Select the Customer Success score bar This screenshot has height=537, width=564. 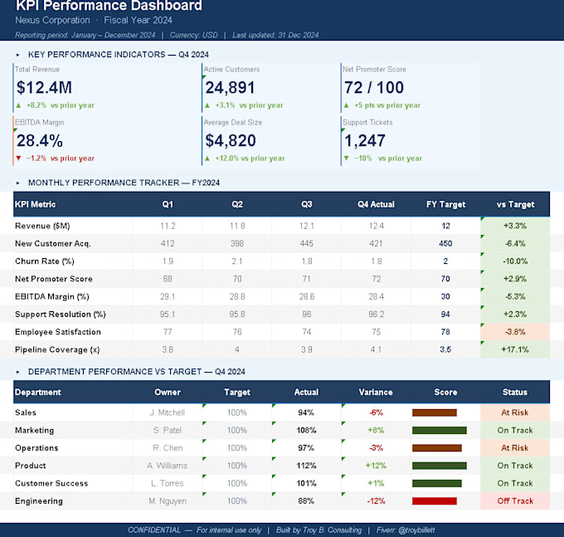[x=436, y=483]
